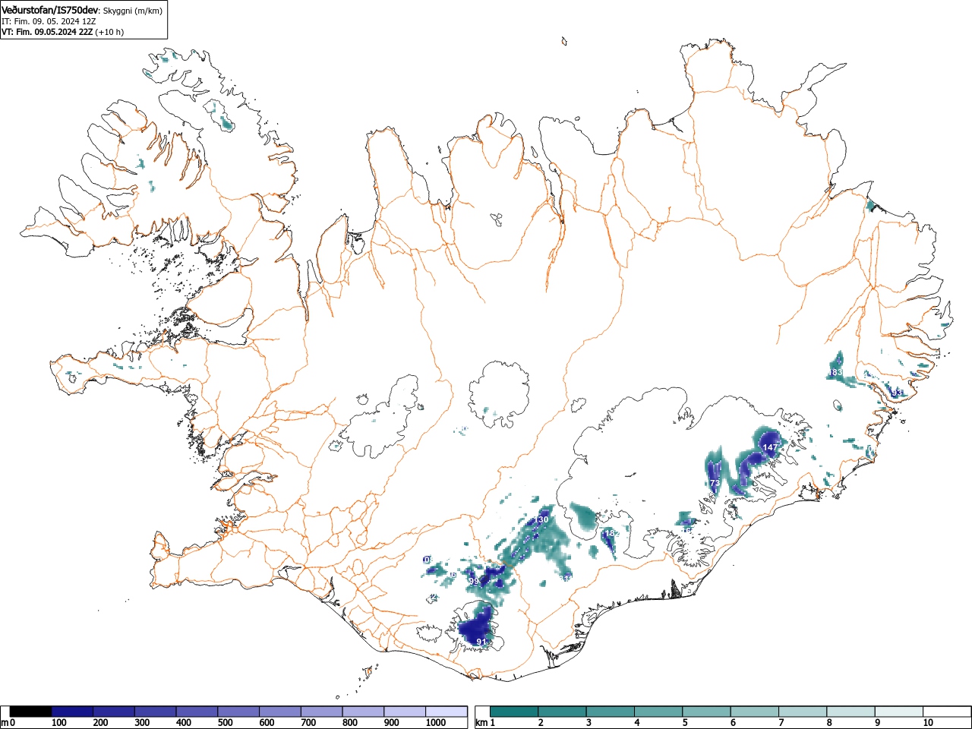This screenshot has width=972, height=729.
Task: Click the 300–400 m legend swatch
Action: (x=156, y=712)
